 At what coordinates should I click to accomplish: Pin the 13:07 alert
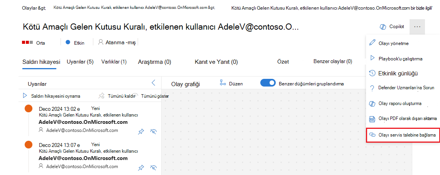tap(141, 168)
